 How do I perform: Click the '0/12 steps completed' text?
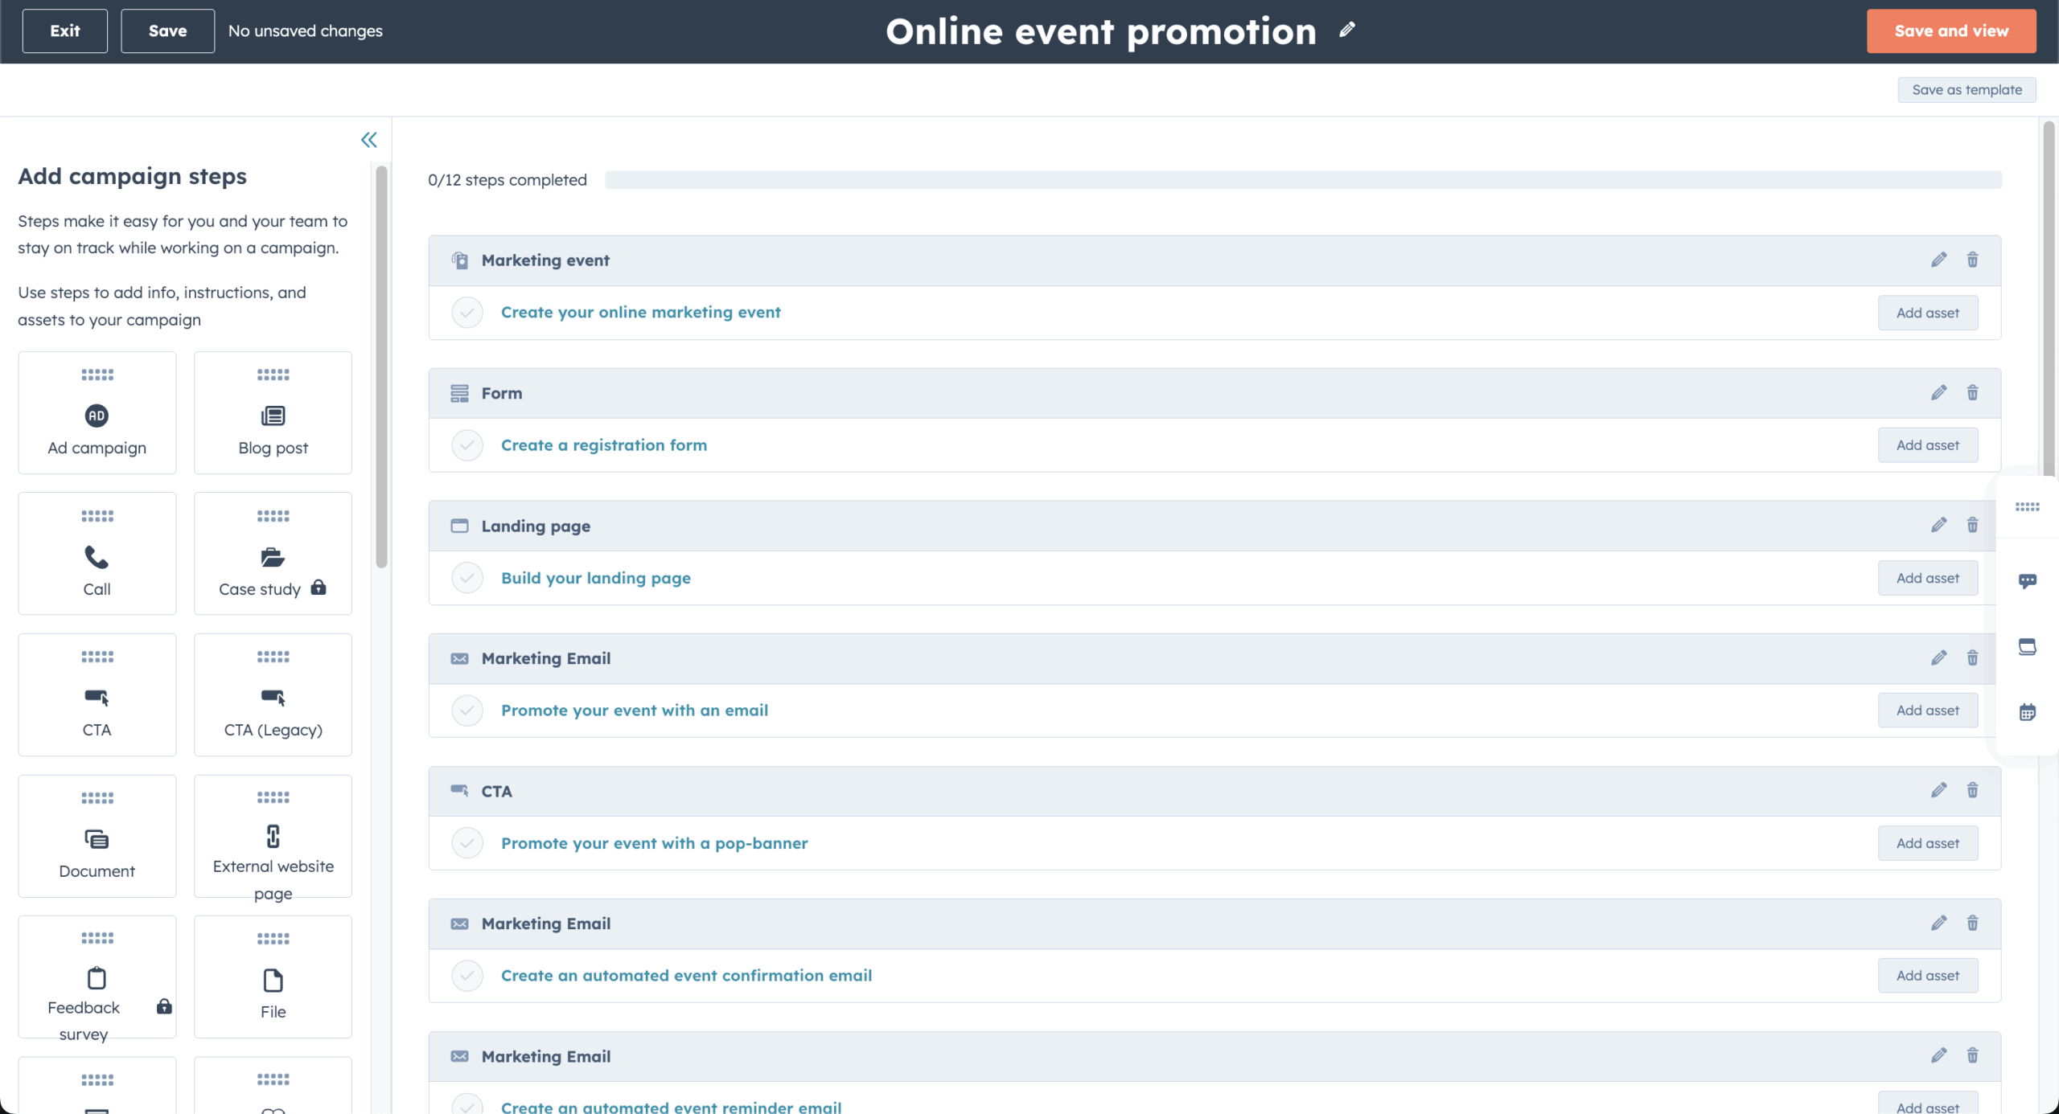click(508, 179)
